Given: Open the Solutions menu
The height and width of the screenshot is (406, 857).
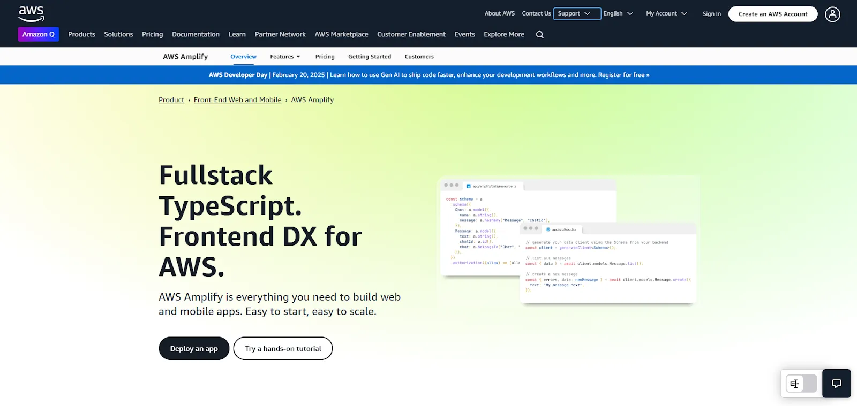Looking at the screenshot, I should pos(118,34).
